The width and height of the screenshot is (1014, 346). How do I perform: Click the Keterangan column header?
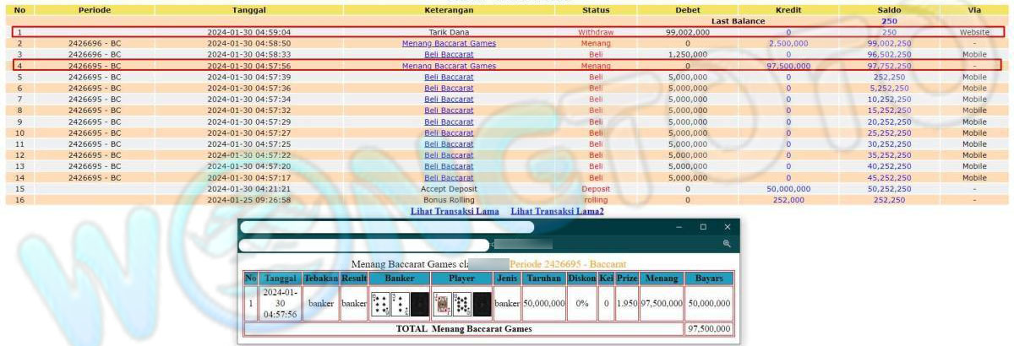click(x=449, y=10)
